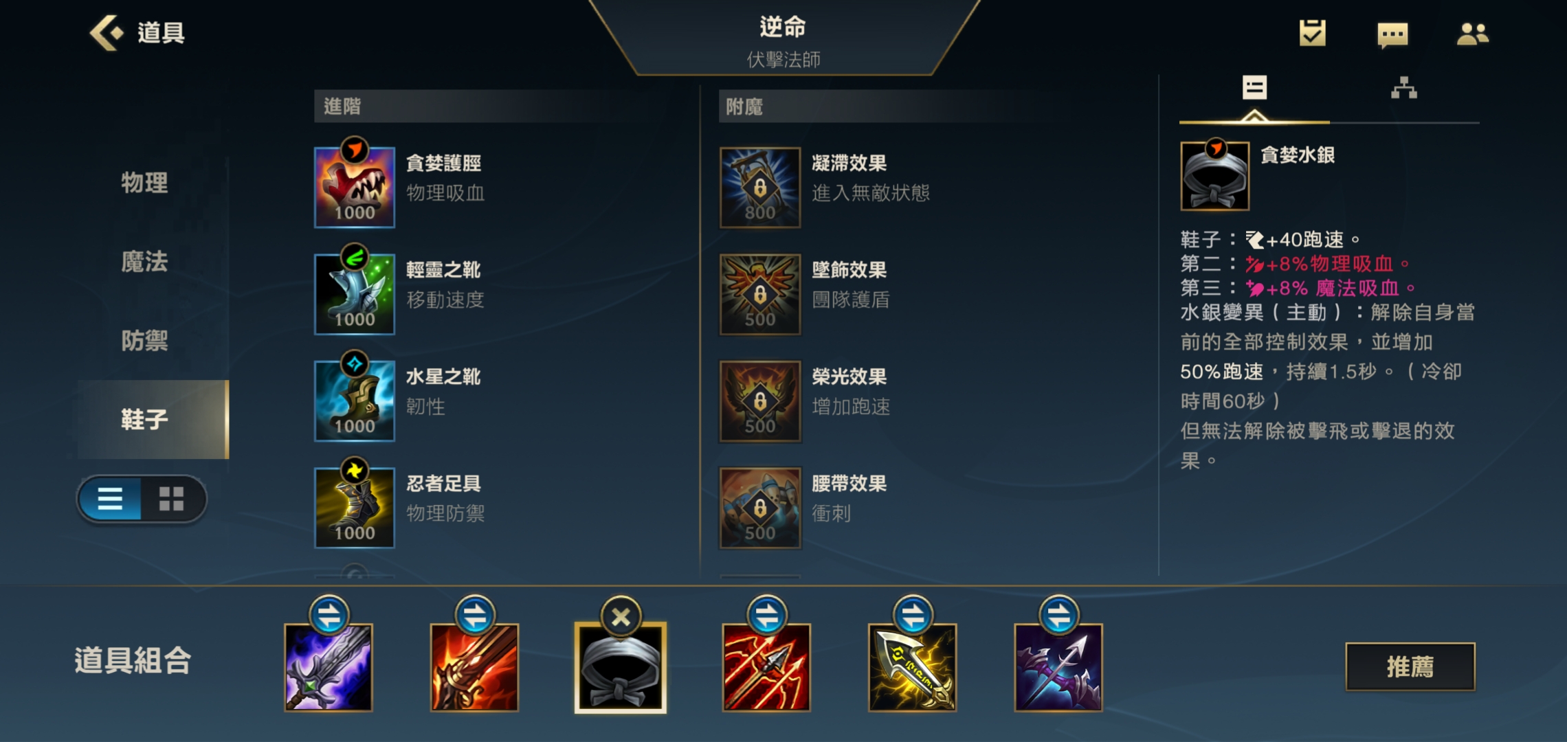Open the chat message icon
Screen dimensions: 1567x742
[x=1392, y=34]
